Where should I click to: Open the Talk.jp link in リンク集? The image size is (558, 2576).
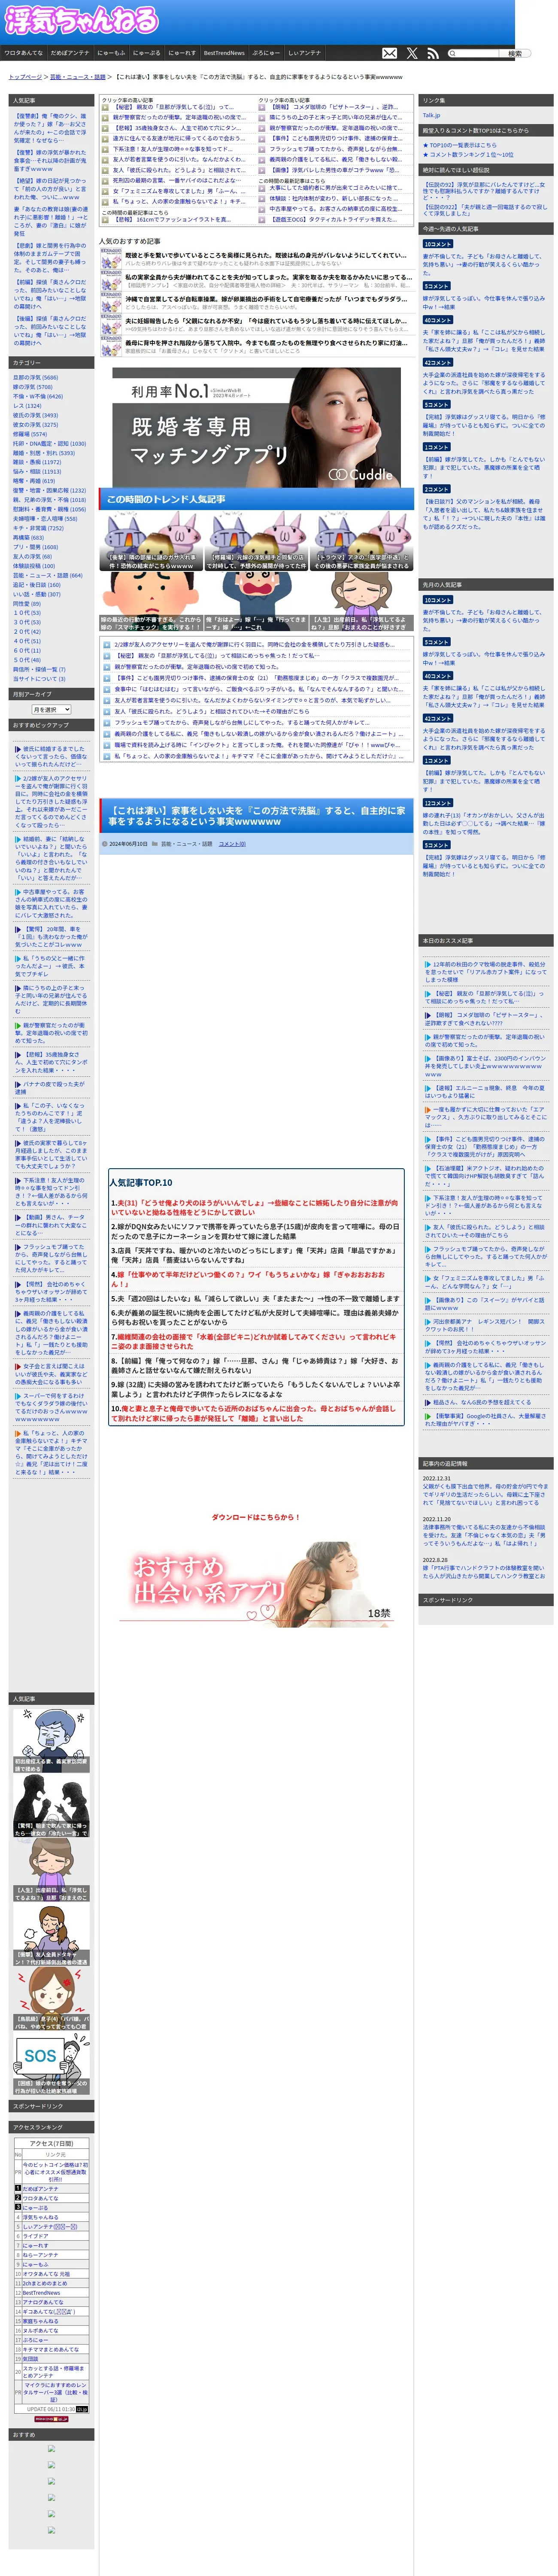pyautogui.click(x=431, y=115)
